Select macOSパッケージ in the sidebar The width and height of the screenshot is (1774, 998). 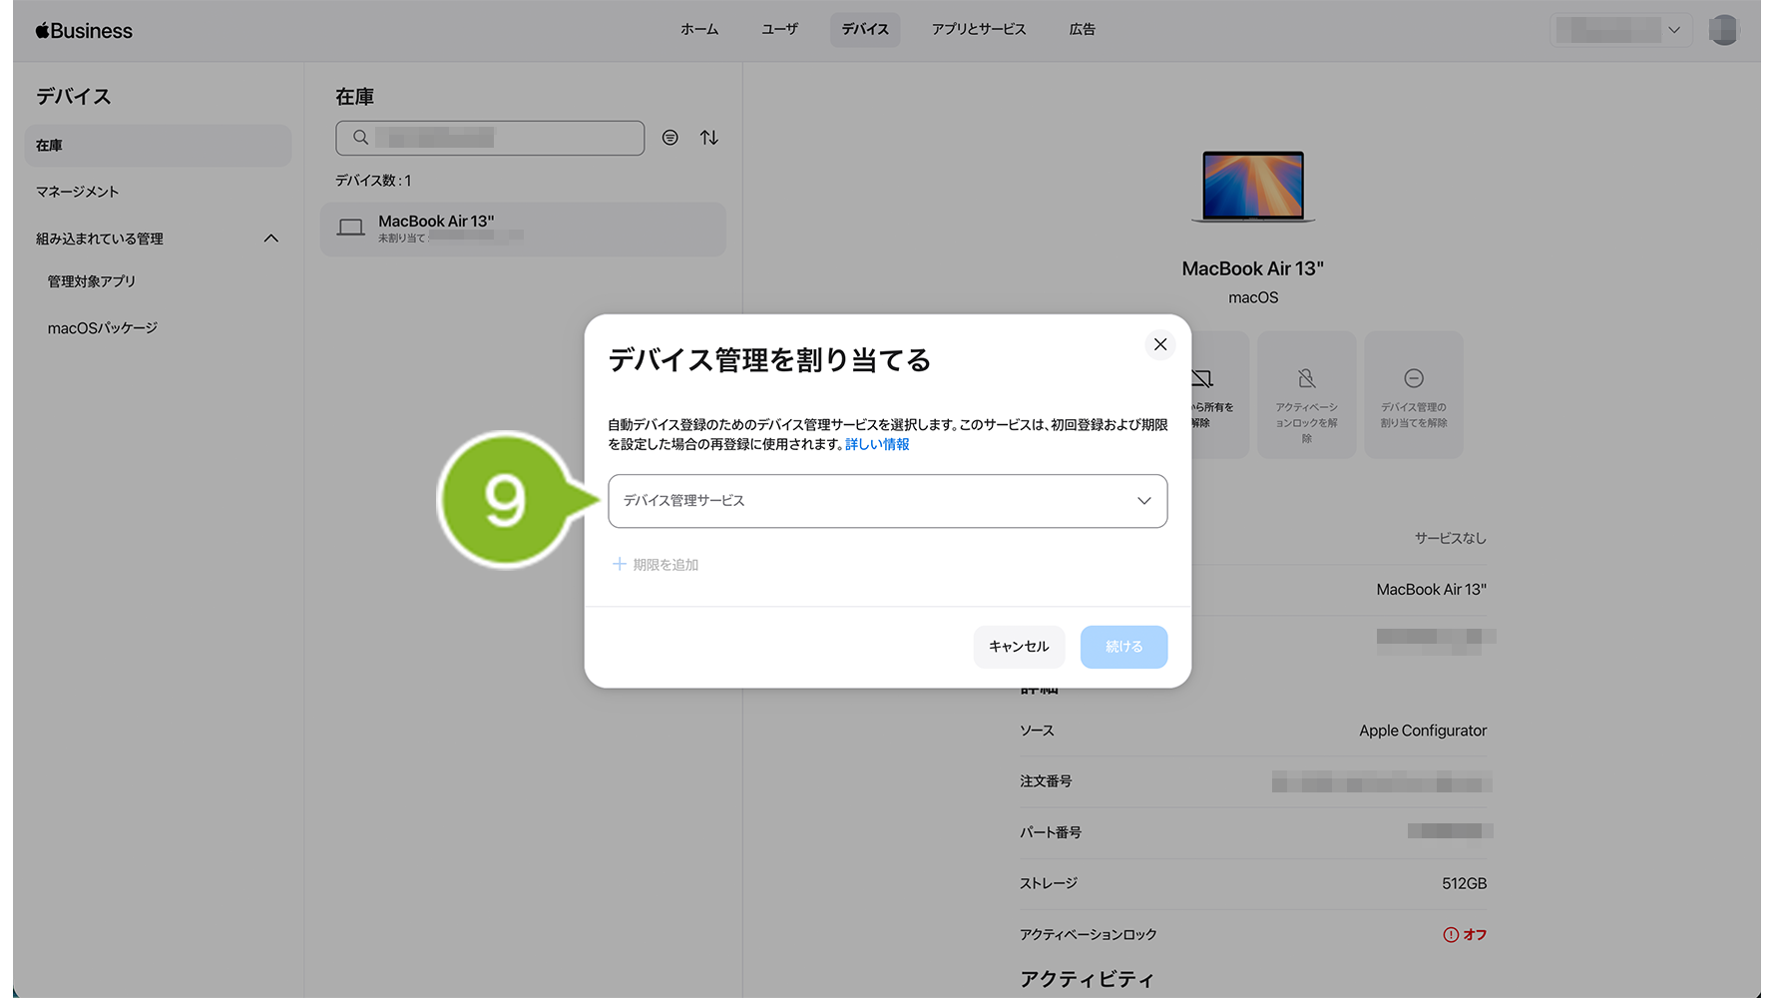[x=103, y=328]
